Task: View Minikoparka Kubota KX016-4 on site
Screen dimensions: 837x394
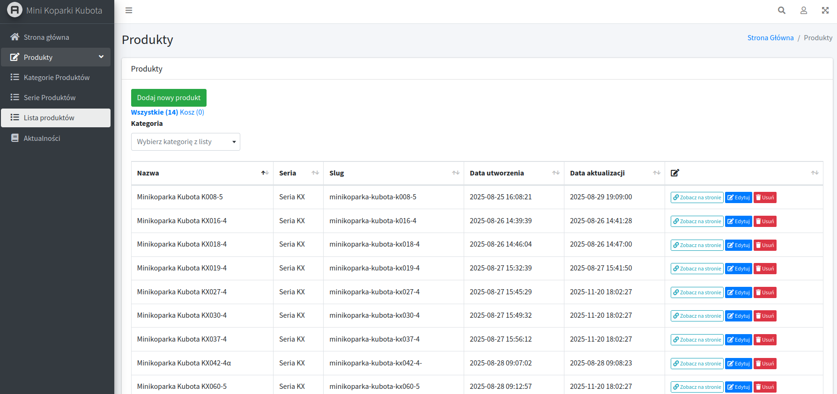Action: (x=697, y=221)
